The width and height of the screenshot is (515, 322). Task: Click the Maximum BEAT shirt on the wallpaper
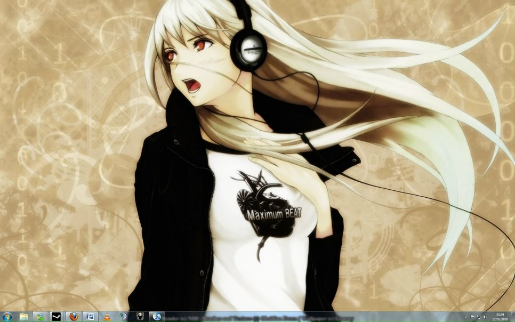273,214
